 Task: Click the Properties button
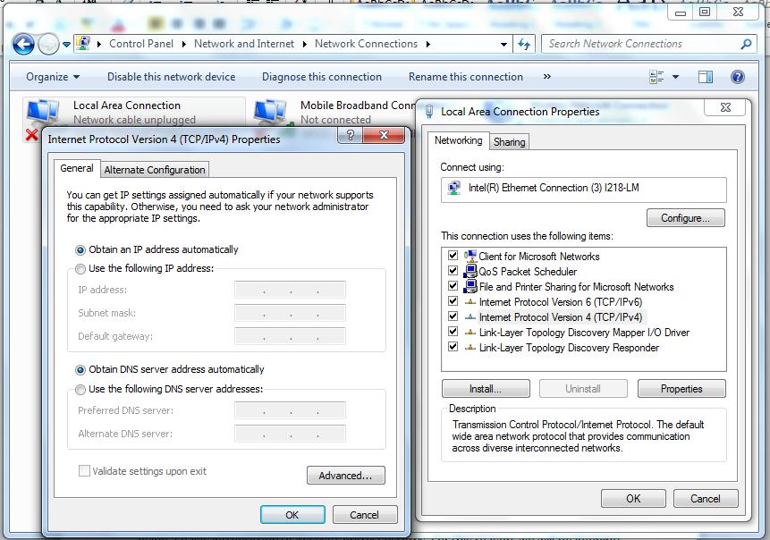pyautogui.click(x=681, y=389)
